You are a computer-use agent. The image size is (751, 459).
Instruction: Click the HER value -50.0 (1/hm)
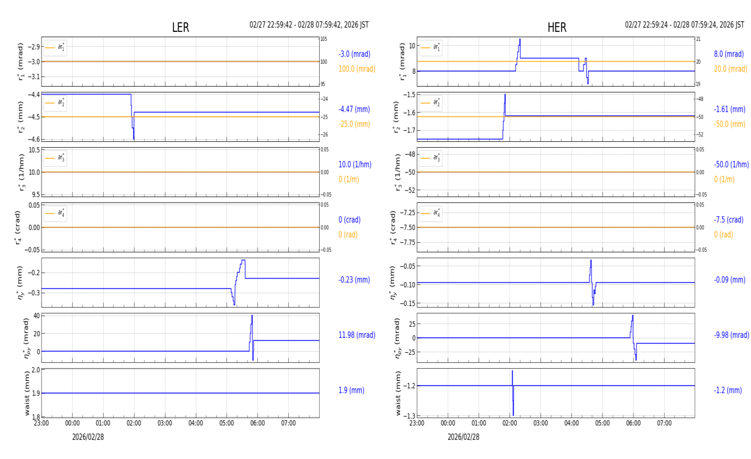tap(731, 165)
